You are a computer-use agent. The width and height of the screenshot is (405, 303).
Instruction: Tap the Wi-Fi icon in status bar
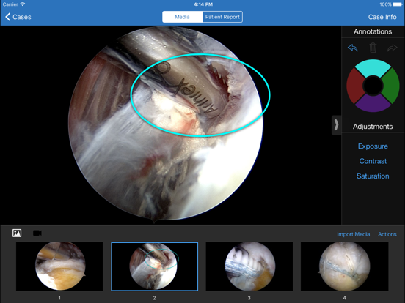[23, 4]
